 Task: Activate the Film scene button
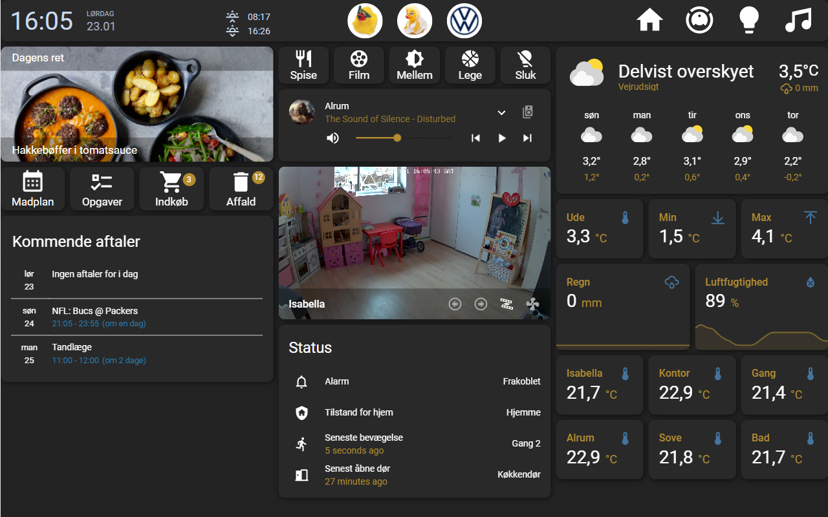pos(359,65)
